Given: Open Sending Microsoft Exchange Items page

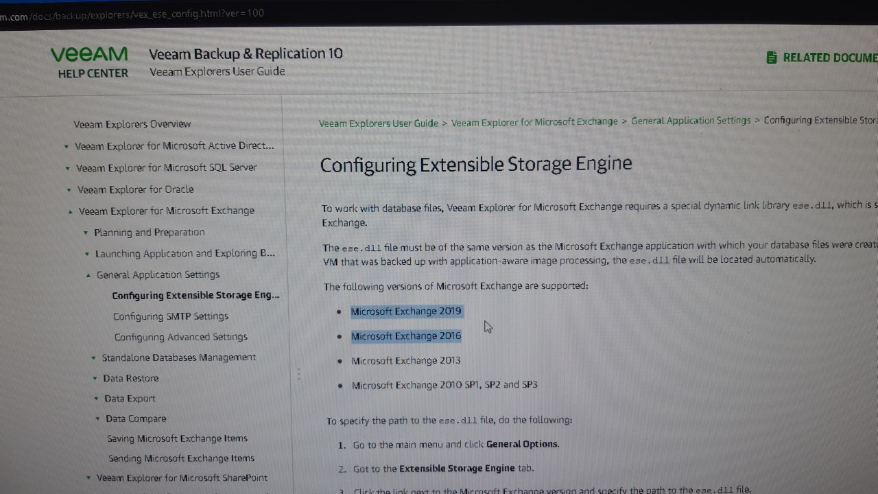Looking at the screenshot, I should [182, 458].
